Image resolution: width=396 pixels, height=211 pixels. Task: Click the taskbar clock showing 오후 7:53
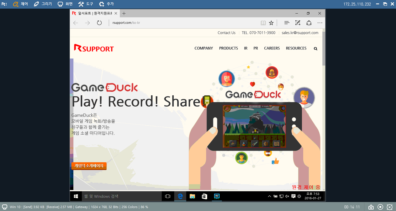313,196
